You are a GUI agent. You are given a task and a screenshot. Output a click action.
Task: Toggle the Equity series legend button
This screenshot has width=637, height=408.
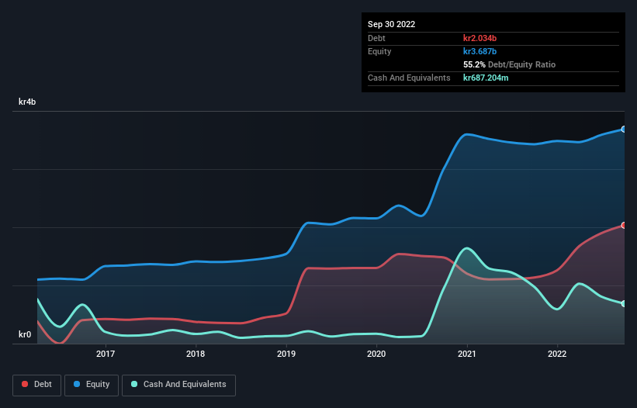(92, 385)
